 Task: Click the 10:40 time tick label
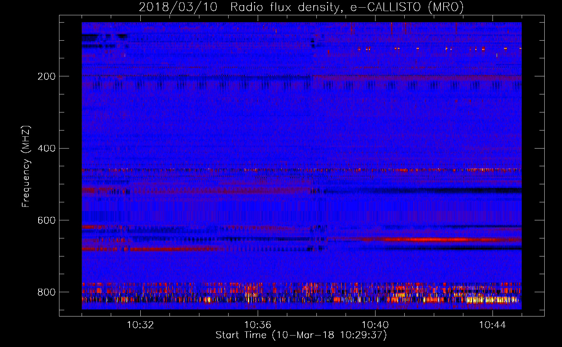pyautogui.click(x=375, y=325)
